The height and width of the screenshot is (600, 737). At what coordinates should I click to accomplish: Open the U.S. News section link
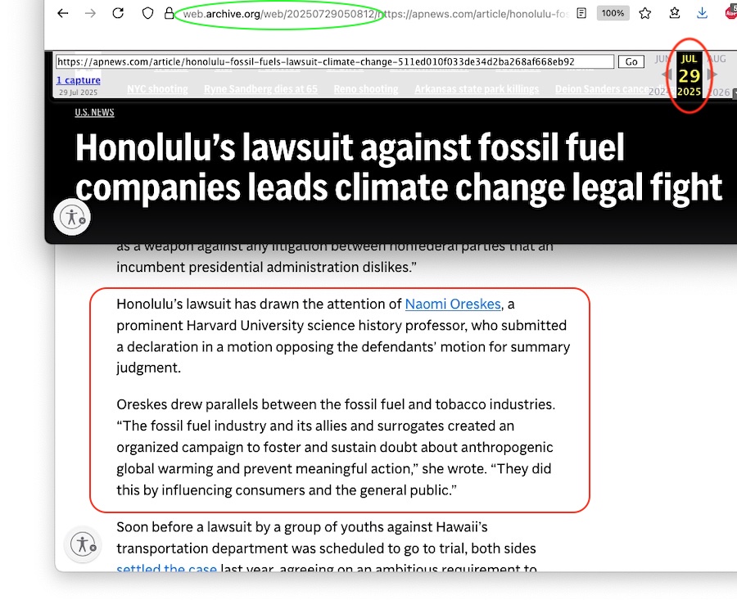pyautogui.click(x=94, y=113)
